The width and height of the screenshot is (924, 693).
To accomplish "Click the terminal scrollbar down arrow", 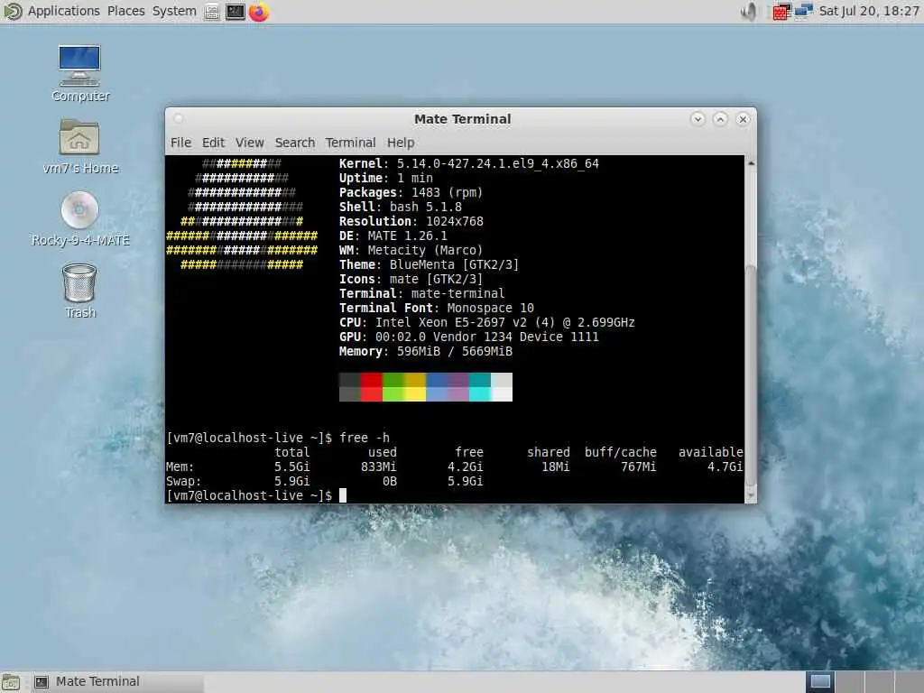I will click(x=751, y=496).
